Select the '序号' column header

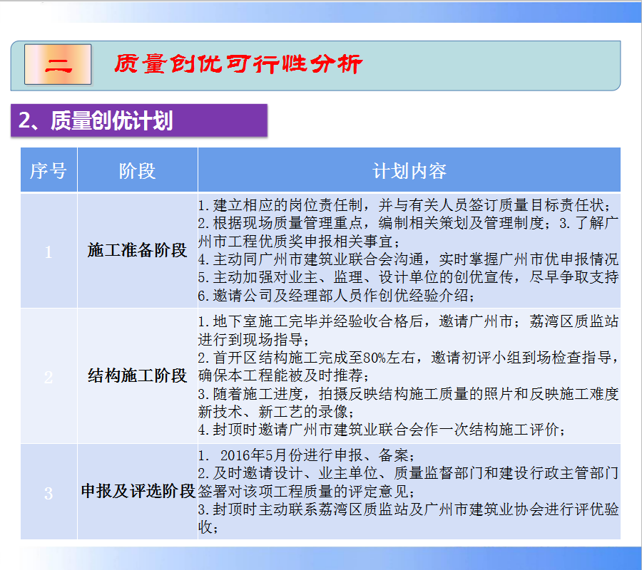click(x=49, y=170)
